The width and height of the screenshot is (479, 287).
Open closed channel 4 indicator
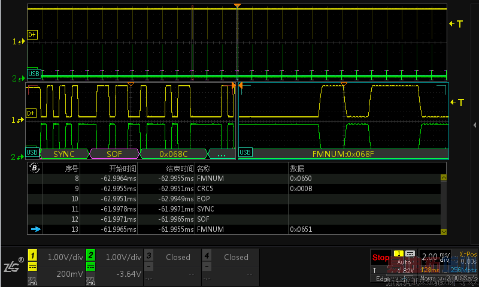(x=207, y=255)
